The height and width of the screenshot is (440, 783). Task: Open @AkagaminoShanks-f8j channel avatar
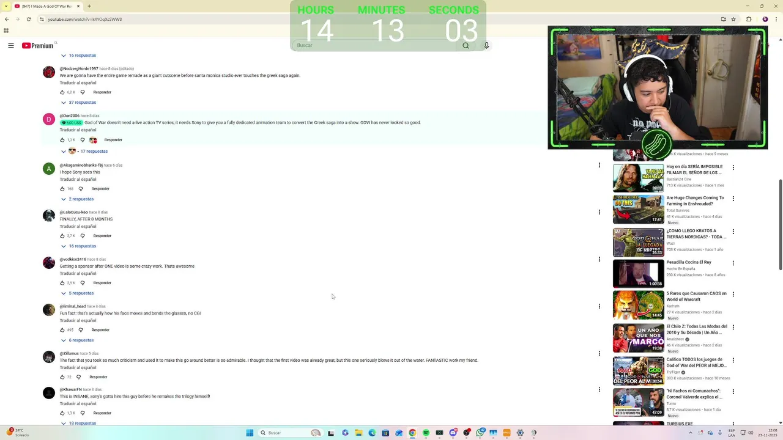pyautogui.click(x=49, y=169)
